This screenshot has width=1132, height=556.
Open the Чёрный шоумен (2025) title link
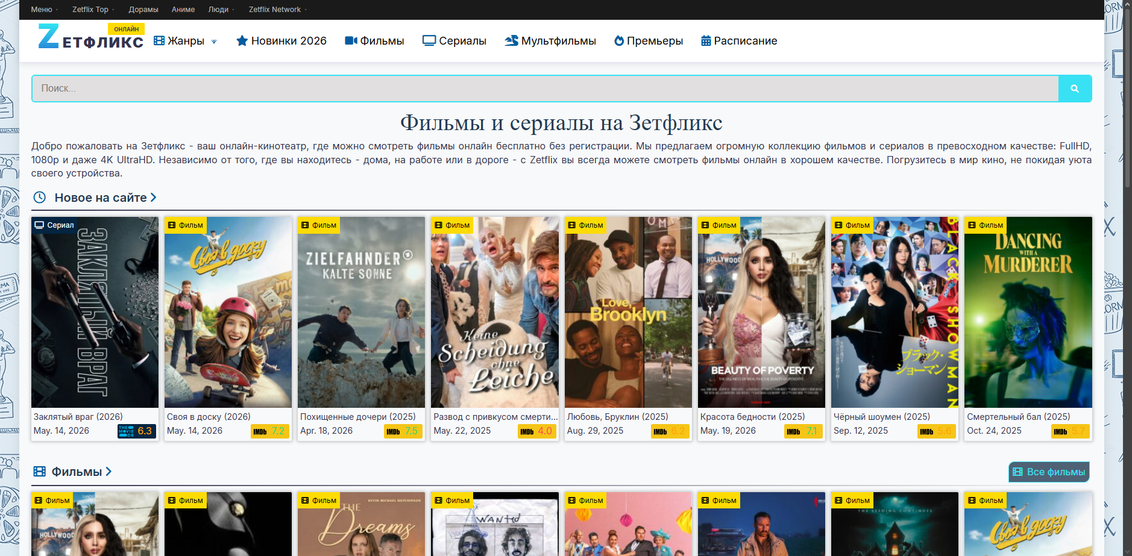point(882,417)
